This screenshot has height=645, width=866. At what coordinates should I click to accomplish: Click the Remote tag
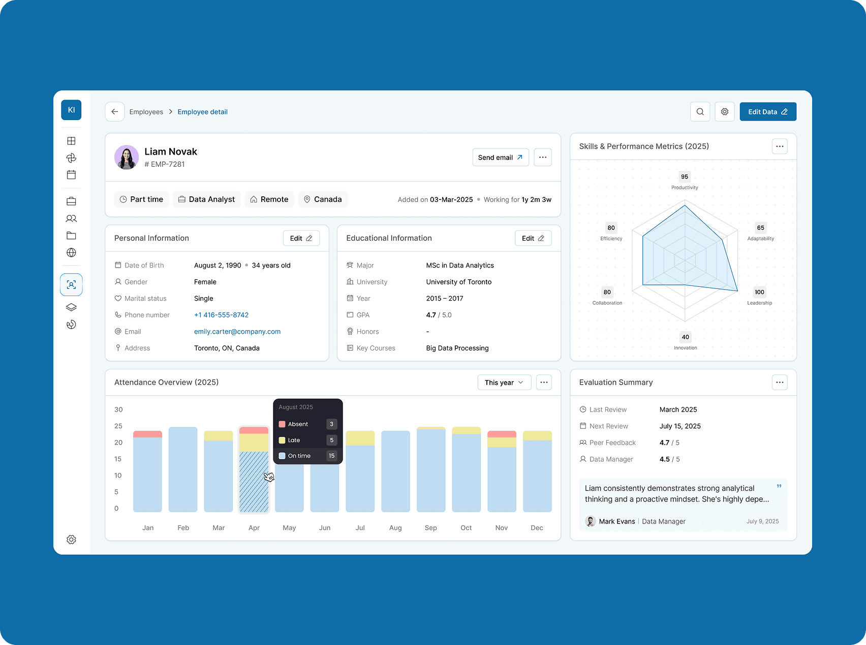point(269,199)
